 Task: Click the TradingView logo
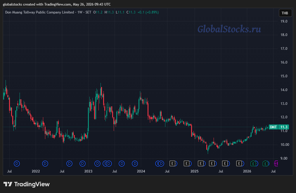point(27,184)
